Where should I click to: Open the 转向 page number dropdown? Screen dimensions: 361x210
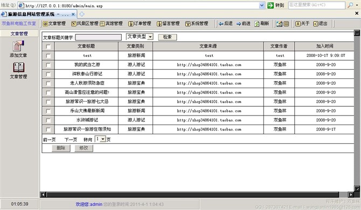pos(100,139)
